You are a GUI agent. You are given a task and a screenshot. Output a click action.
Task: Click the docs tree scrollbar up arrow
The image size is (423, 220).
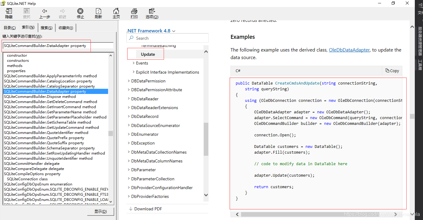click(x=206, y=52)
